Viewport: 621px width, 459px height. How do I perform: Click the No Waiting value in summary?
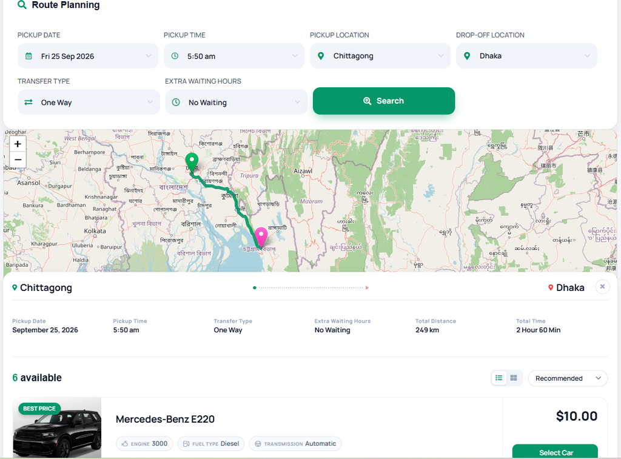332,330
